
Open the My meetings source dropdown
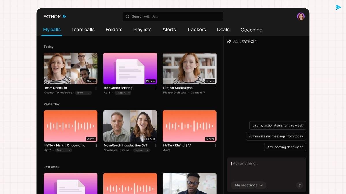point(248,185)
